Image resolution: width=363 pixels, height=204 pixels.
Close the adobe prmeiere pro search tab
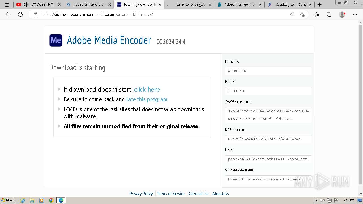110,5
